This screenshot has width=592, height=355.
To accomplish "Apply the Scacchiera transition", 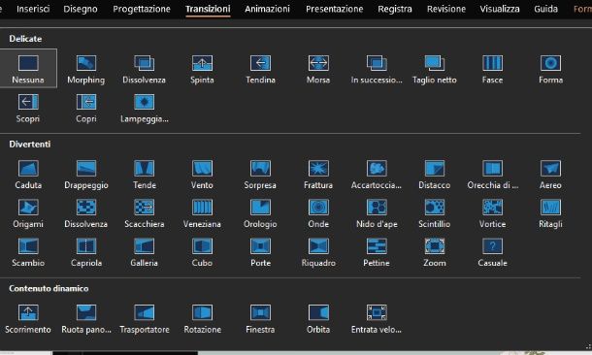I will point(145,213).
